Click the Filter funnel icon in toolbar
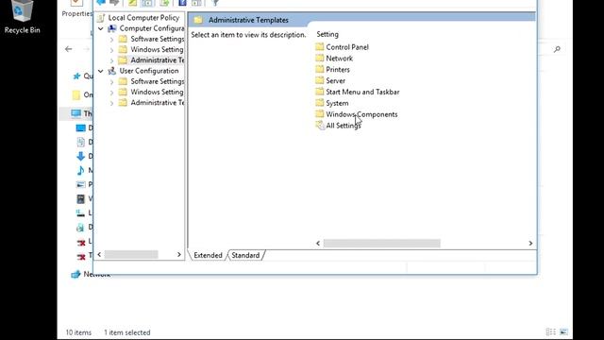The height and width of the screenshot is (340, 604). 215,3
